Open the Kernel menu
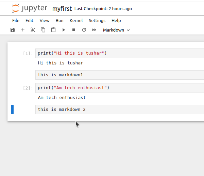The width and height of the screenshot is (204, 176). (76, 20)
